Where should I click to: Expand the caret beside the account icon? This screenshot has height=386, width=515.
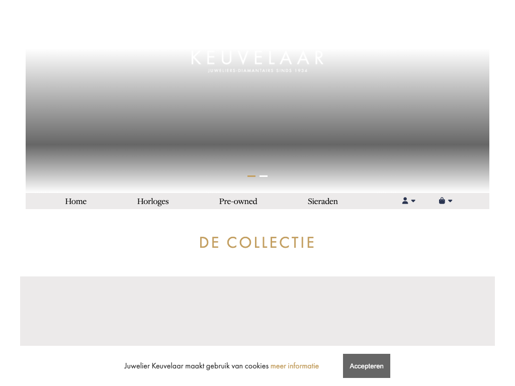point(413,201)
